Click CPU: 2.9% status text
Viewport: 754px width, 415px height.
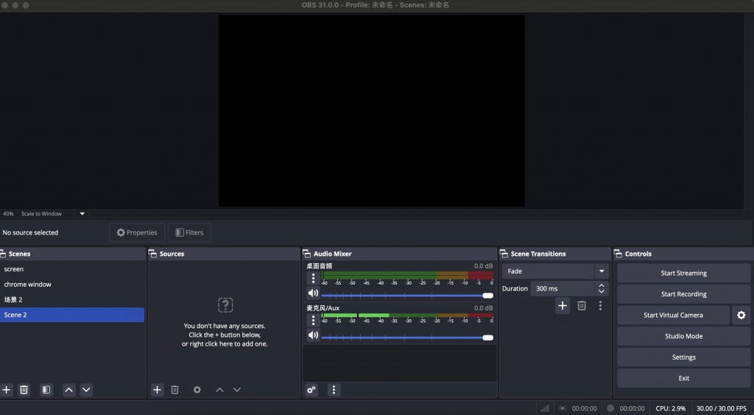pos(670,408)
